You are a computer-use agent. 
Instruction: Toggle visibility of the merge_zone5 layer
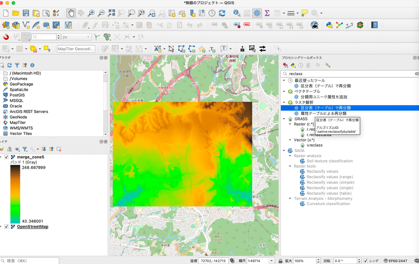pos(6,157)
